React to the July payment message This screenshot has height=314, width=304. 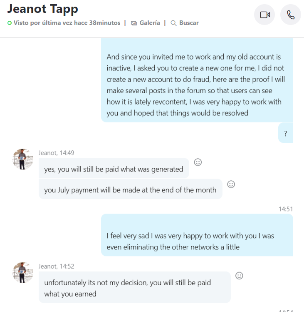pos(231,184)
